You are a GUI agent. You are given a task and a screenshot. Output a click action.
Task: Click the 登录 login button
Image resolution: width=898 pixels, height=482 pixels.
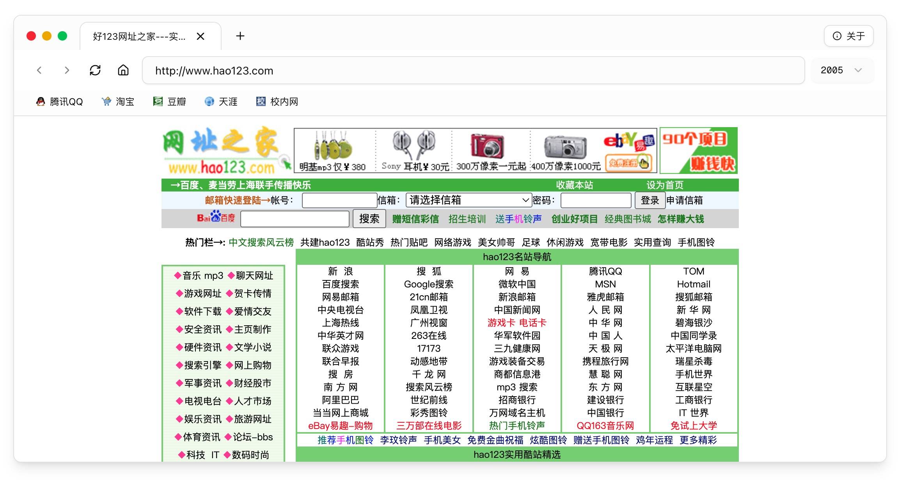pos(650,200)
